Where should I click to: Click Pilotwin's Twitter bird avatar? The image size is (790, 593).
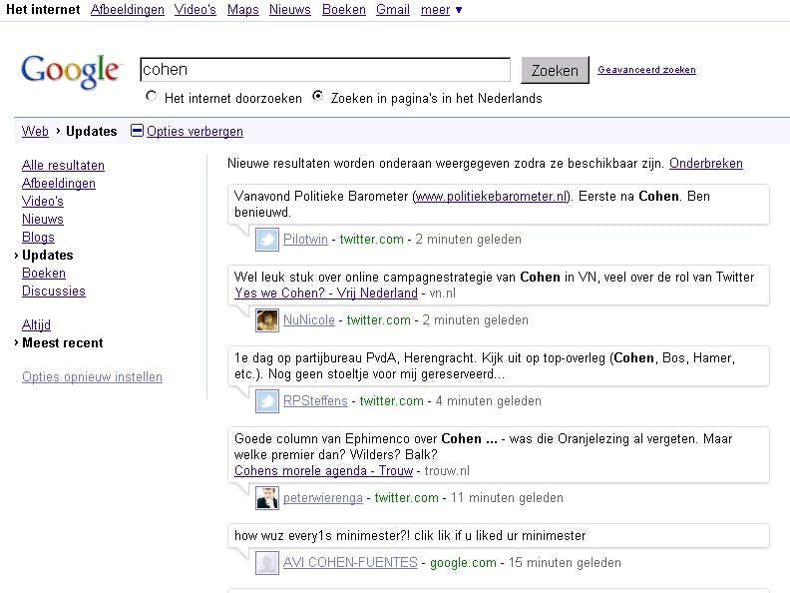(267, 240)
